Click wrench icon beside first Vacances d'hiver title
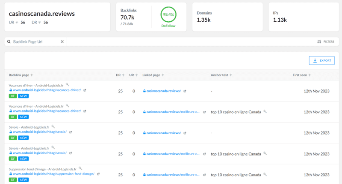This screenshot has height=184, width=342. tap(68, 85)
